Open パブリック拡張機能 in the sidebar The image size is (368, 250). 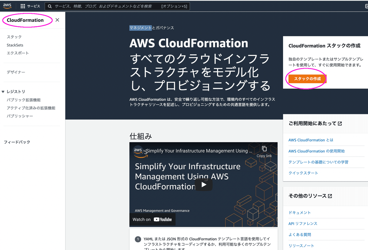coord(24,100)
